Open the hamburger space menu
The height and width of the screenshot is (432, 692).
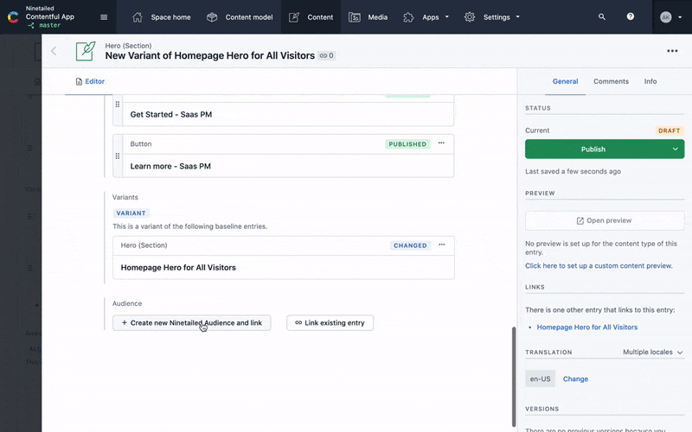click(104, 17)
